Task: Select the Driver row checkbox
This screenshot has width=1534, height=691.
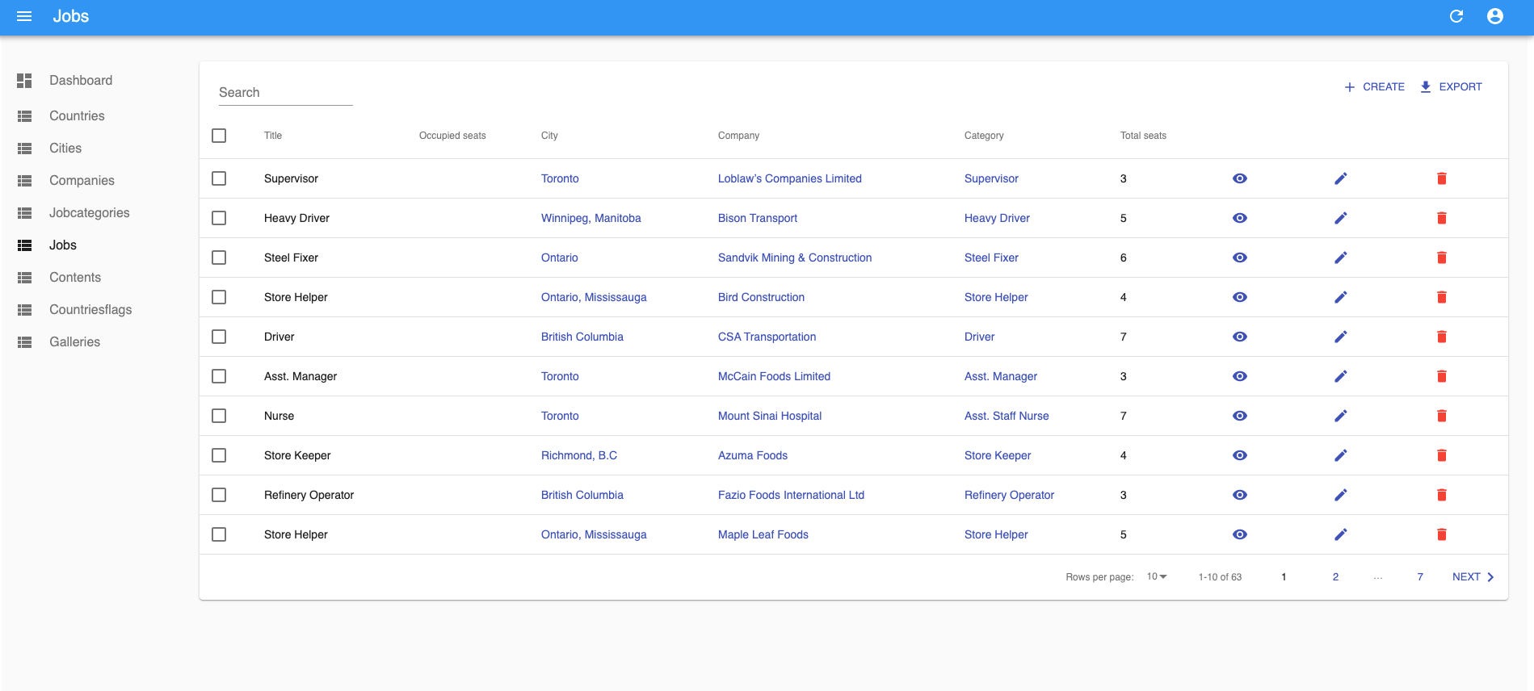Action: coord(219,337)
